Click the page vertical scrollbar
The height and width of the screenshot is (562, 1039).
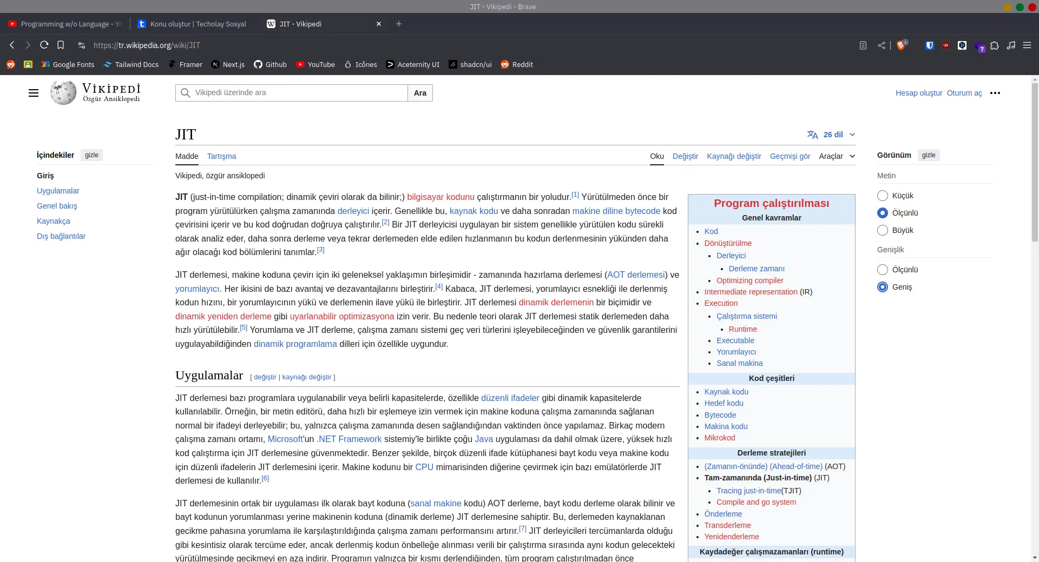click(x=1035, y=162)
